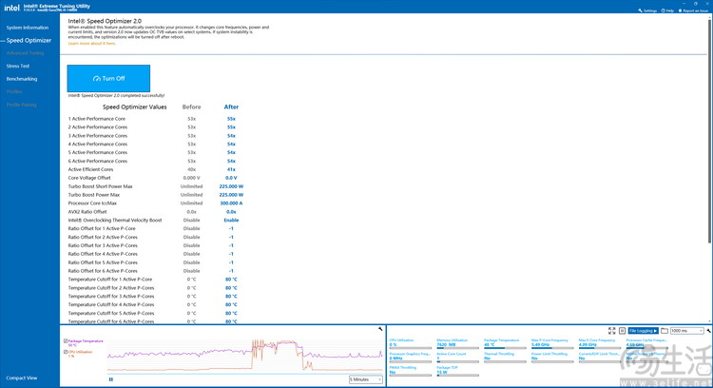Screen dimensions: 713x388
Task: Open the Learn more about it here link
Action: pyautogui.click(x=92, y=44)
